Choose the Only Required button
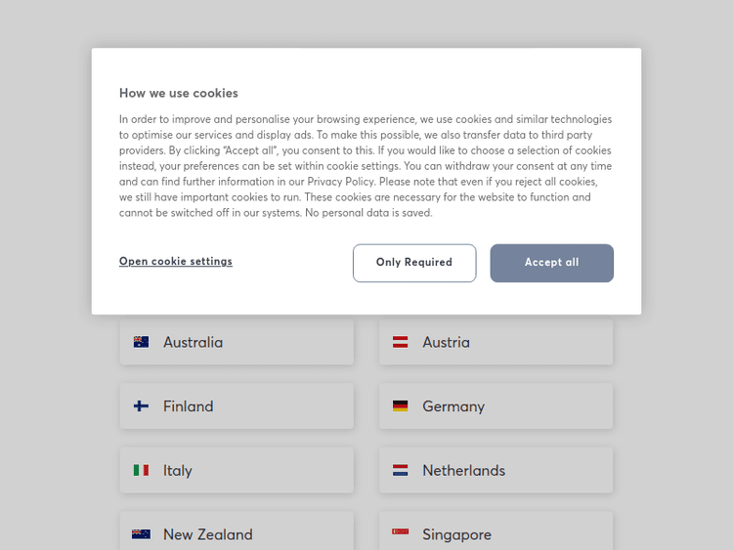 [414, 263]
